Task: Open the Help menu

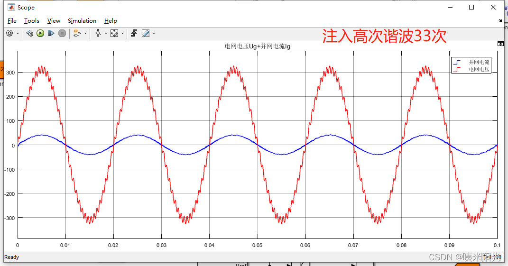Action: click(x=111, y=21)
